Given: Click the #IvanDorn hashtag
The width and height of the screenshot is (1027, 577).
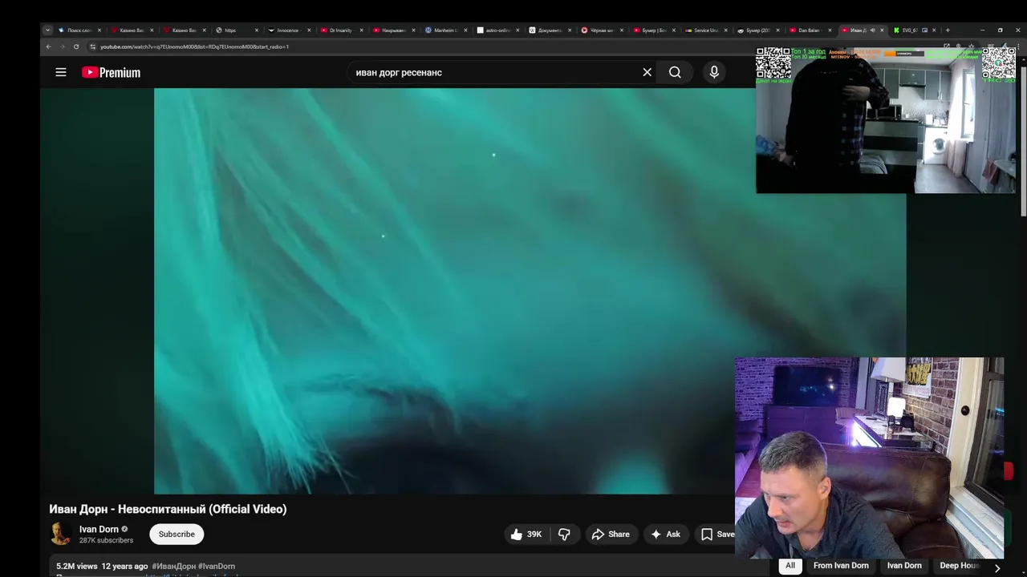Looking at the screenshot, I should (x=217, y=567).
